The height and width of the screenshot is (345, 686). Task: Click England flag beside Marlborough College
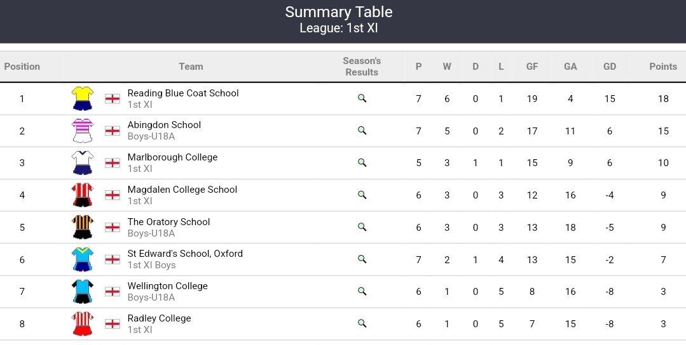(x=113, y=163)
